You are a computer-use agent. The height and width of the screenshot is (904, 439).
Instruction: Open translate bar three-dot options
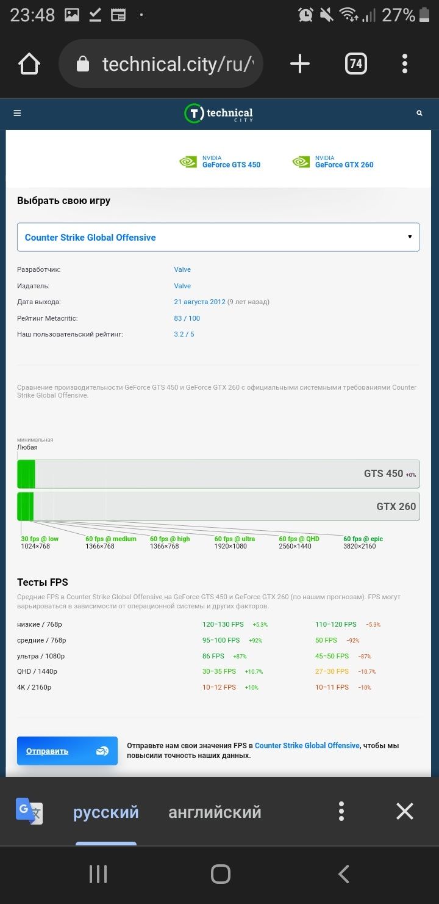pos(341,811)
